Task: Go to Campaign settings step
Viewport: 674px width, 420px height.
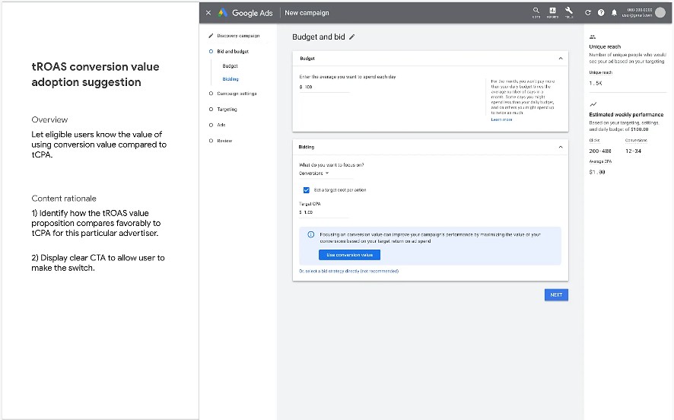Action: pos(237,94)
